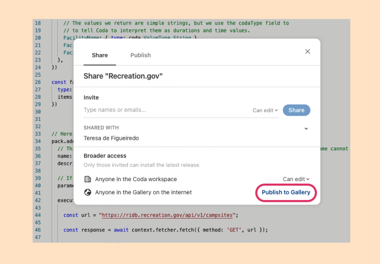Expand the Shared With section chevron
This screenshot has width=380, height=264.
(x=306, y=129)
